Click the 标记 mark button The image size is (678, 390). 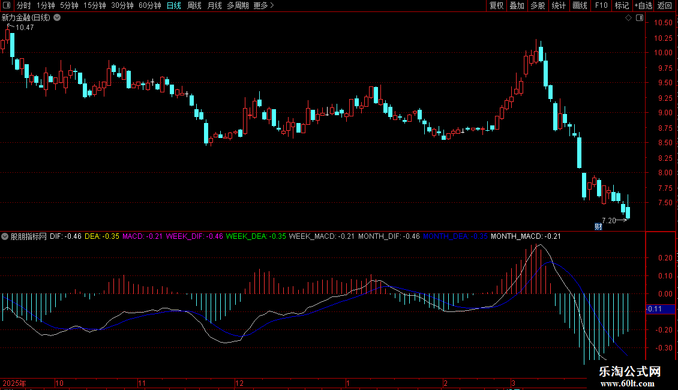[622, 5]
